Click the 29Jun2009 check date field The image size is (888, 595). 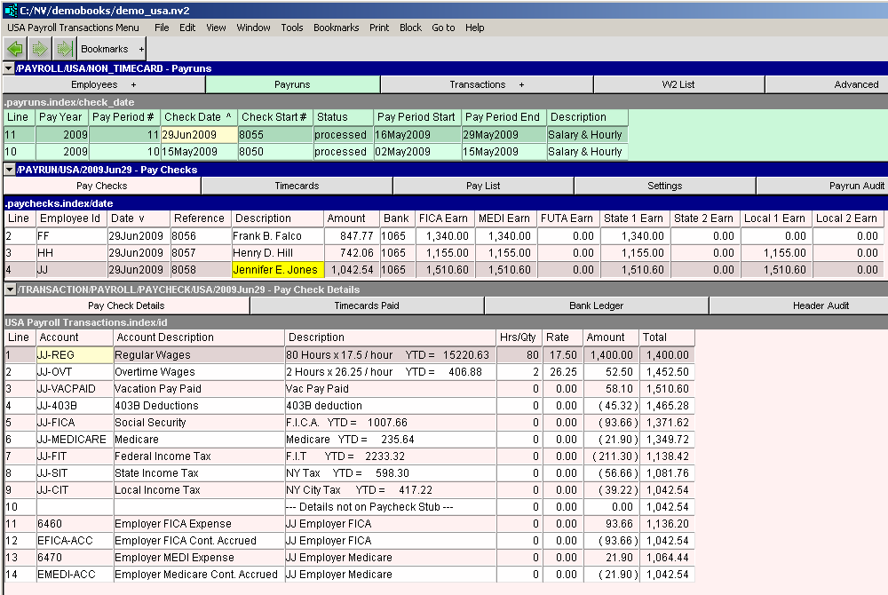click(x=198, y=135)
